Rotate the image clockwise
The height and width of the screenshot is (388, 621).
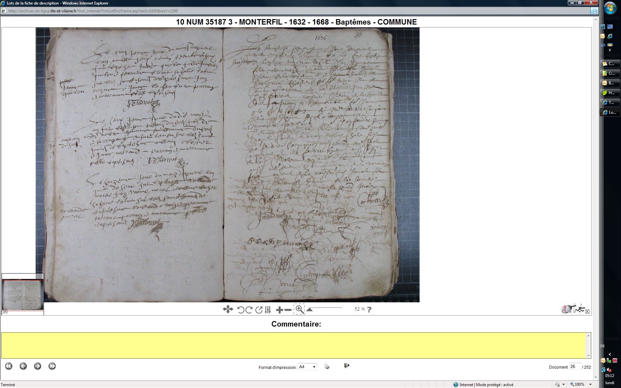click(249, 310)
